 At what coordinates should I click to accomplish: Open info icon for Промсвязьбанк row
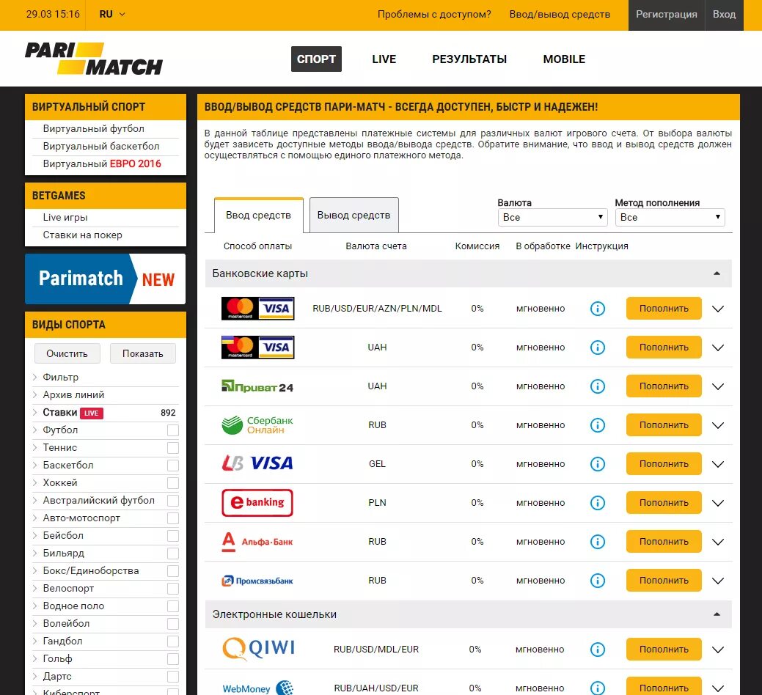597,581
